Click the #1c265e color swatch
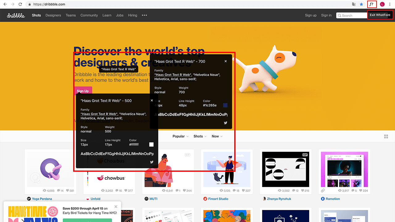Viewport: 395px width, 222px height. coord(225,105)
